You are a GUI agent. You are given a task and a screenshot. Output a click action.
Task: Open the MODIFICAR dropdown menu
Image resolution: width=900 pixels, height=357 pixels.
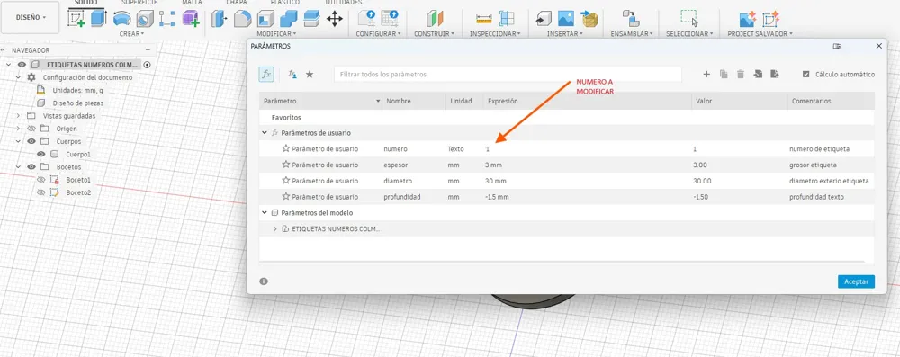(276, 34)
